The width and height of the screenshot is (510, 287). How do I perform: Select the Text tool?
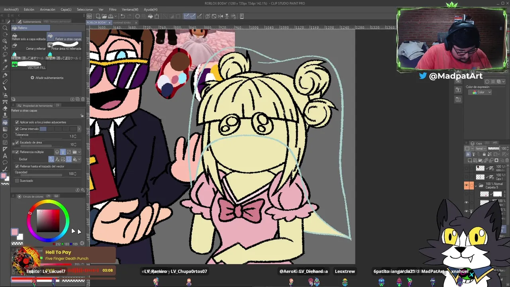click(5, 156)
